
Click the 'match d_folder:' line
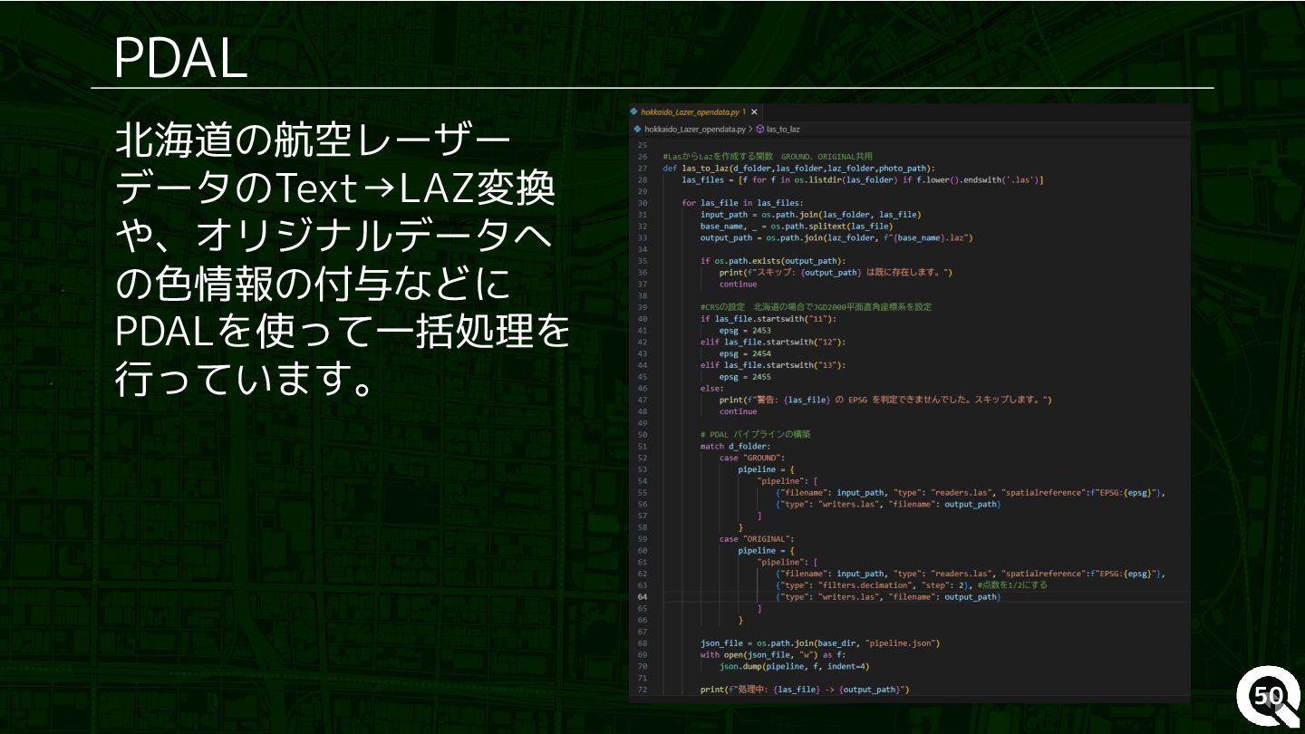(735, 446)
